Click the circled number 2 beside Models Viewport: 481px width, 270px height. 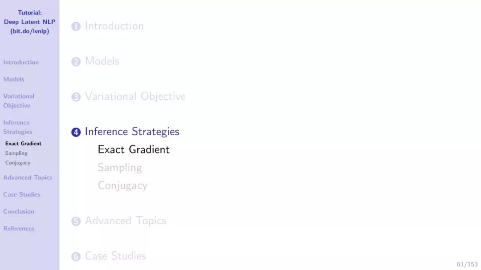(76, 62)
